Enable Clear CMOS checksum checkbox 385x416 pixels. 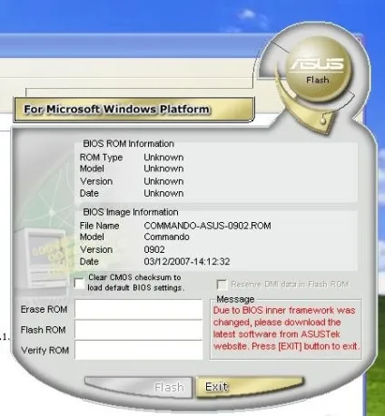click(79, 283)
